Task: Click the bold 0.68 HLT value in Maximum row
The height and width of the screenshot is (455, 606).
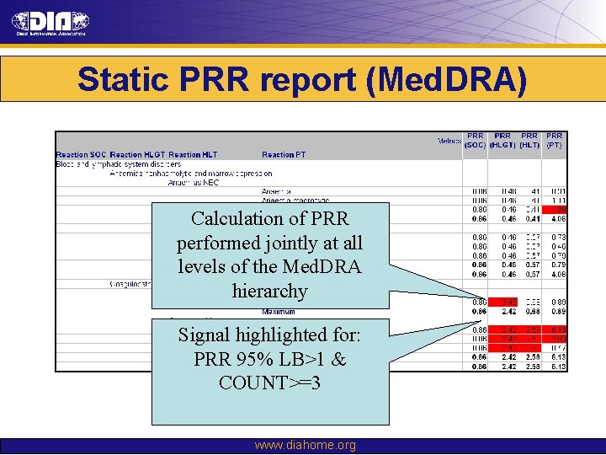Action: pyautogui.click(x=533, y=312)
